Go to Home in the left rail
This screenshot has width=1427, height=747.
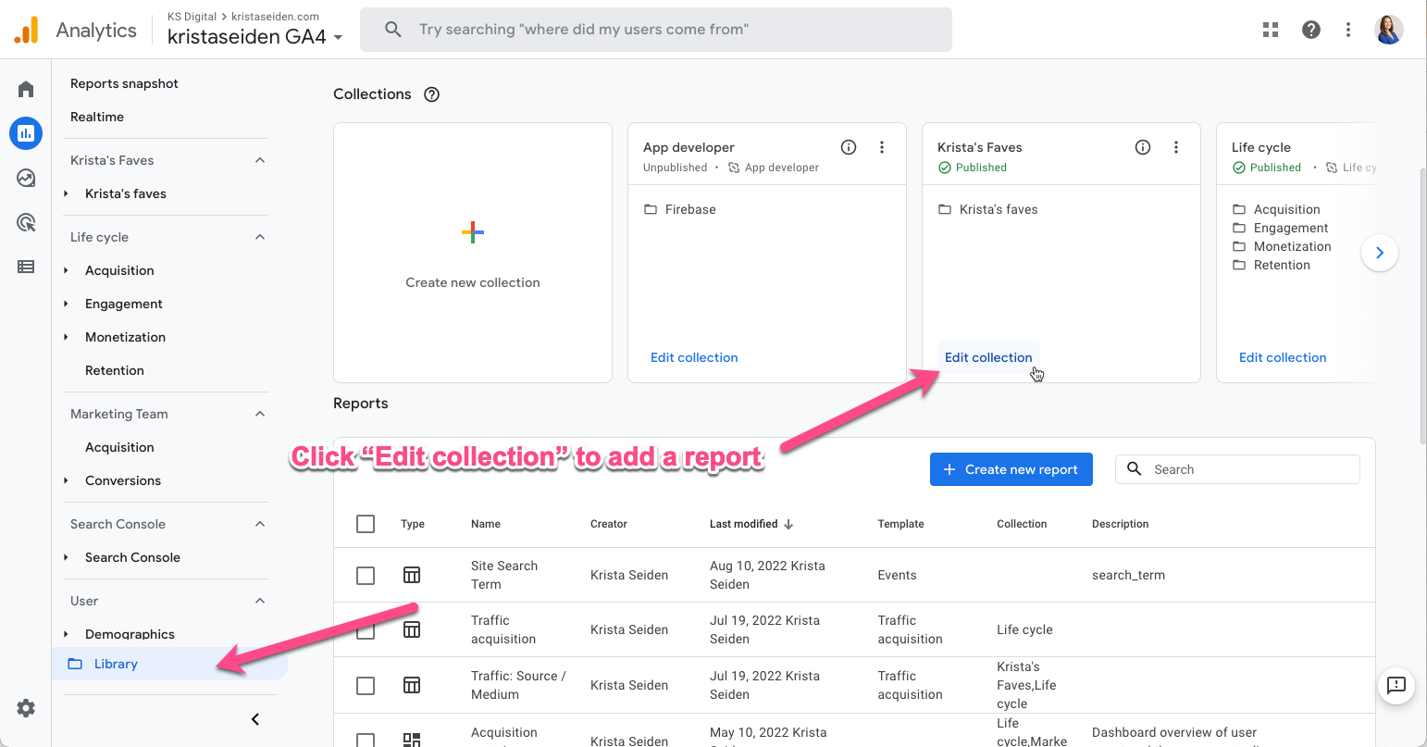coord(26,89)
